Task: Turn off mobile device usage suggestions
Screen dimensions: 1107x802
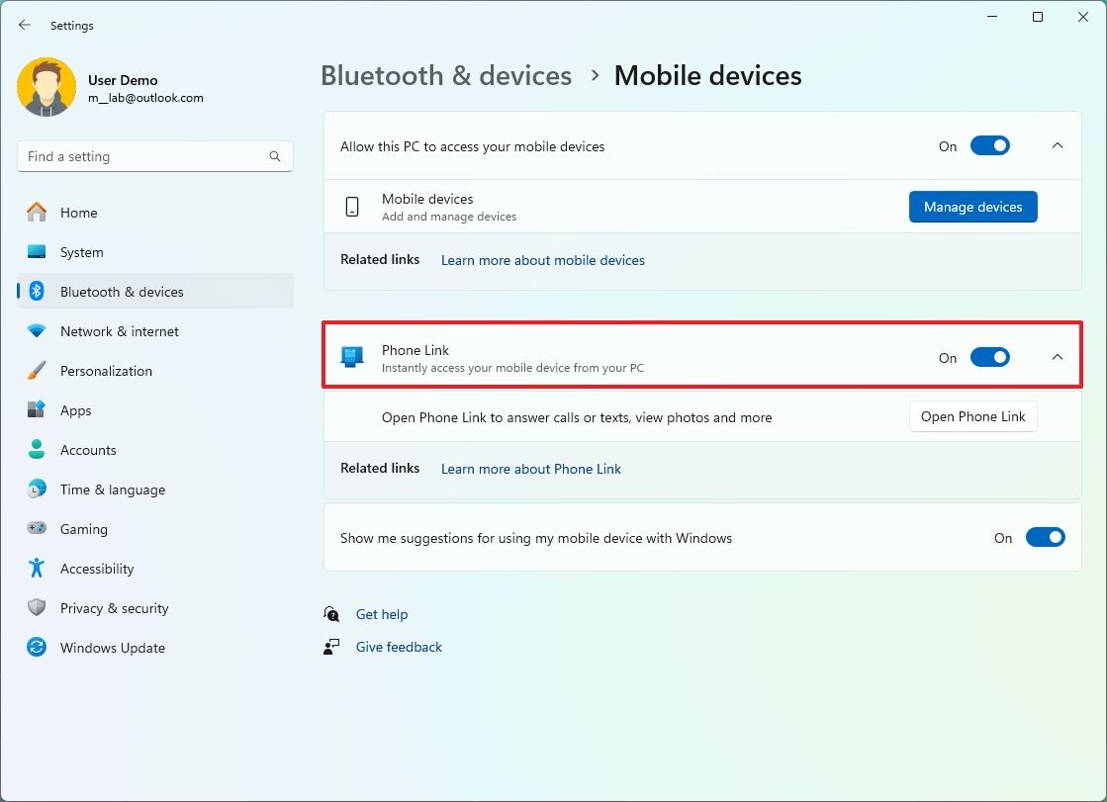Action: [1046, 537]
